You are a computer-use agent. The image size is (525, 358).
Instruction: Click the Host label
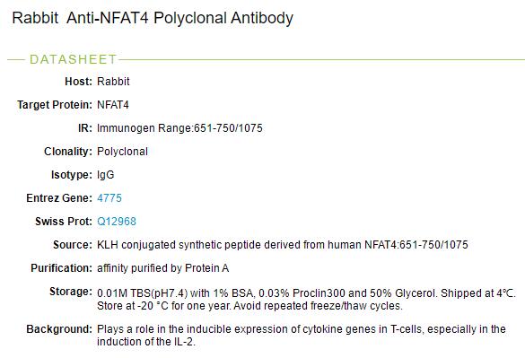tap(78, 82)
